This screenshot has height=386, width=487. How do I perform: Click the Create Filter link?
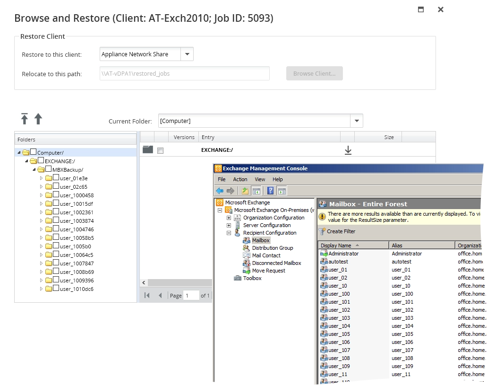(341, 231)
